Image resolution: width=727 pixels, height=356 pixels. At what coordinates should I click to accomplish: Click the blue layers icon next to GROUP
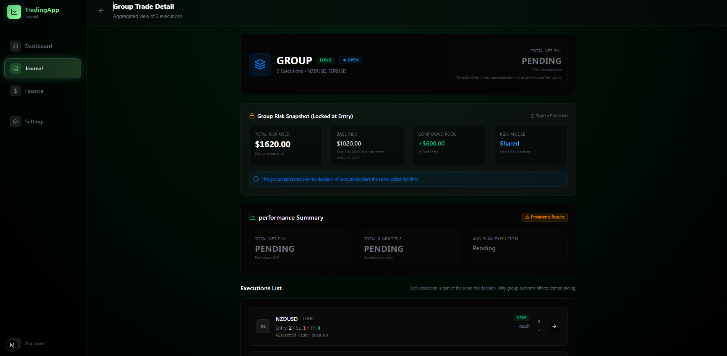point(260,64)
